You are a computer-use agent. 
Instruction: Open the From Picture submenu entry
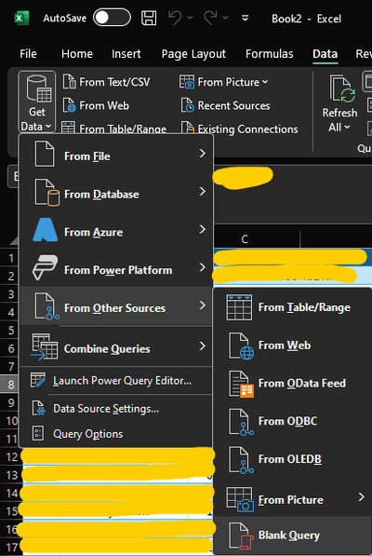(x=292, y=498)
